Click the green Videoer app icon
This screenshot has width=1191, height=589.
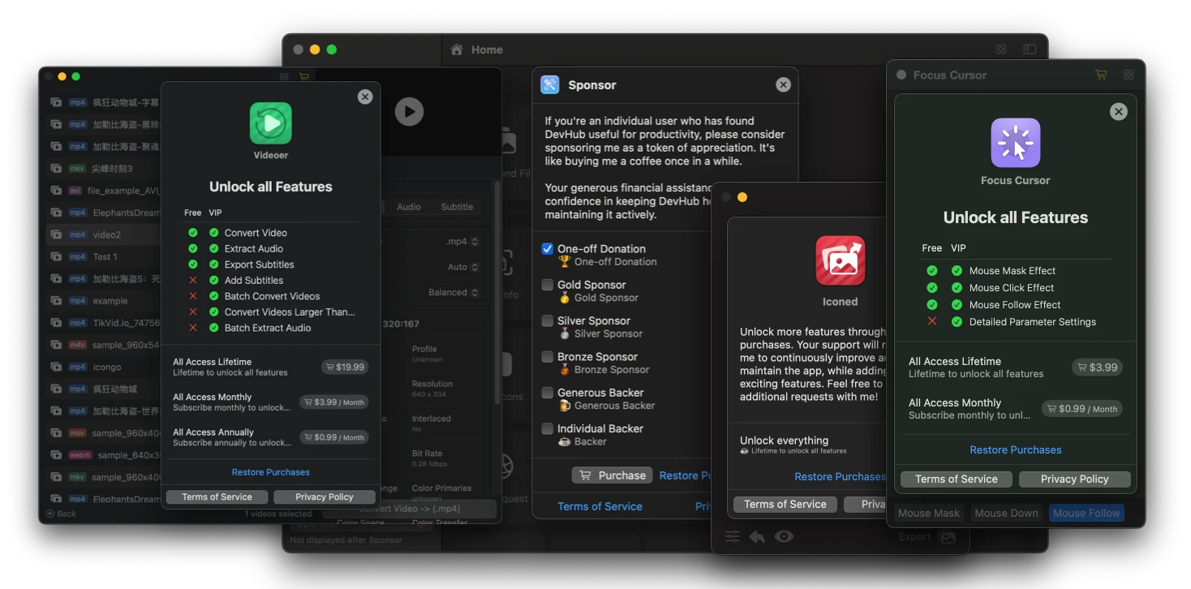271,123
